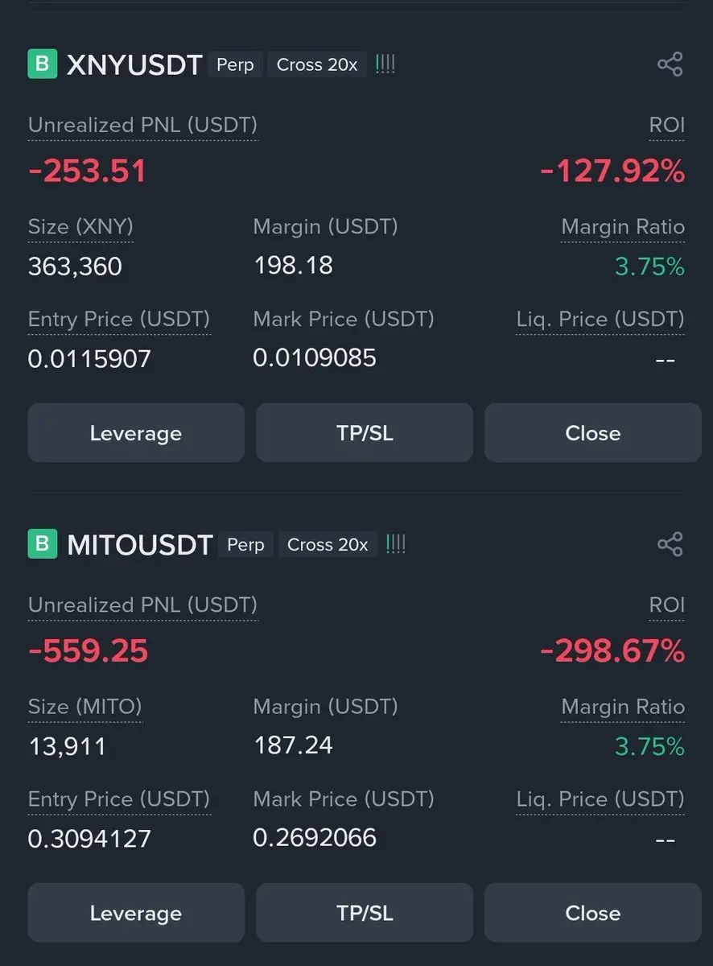
Task: Share the MITOUSDT position
Action: [x=670, y=544]
